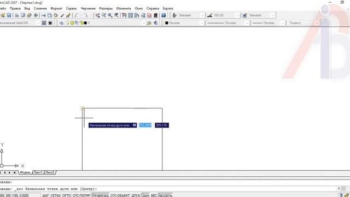Click the Layer Previous icon
This screenshot has height=197, width=350.
point(155,23)
